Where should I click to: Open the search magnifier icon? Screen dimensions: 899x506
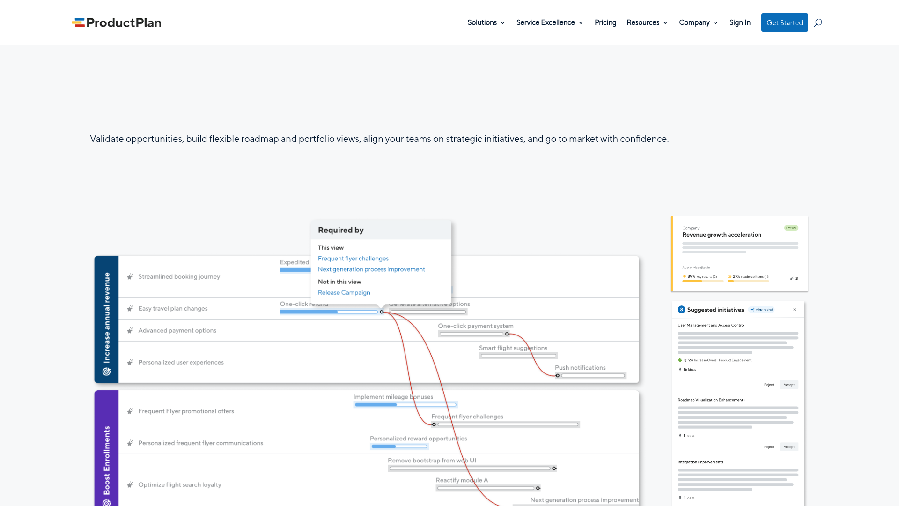click(x=818, y=22)
